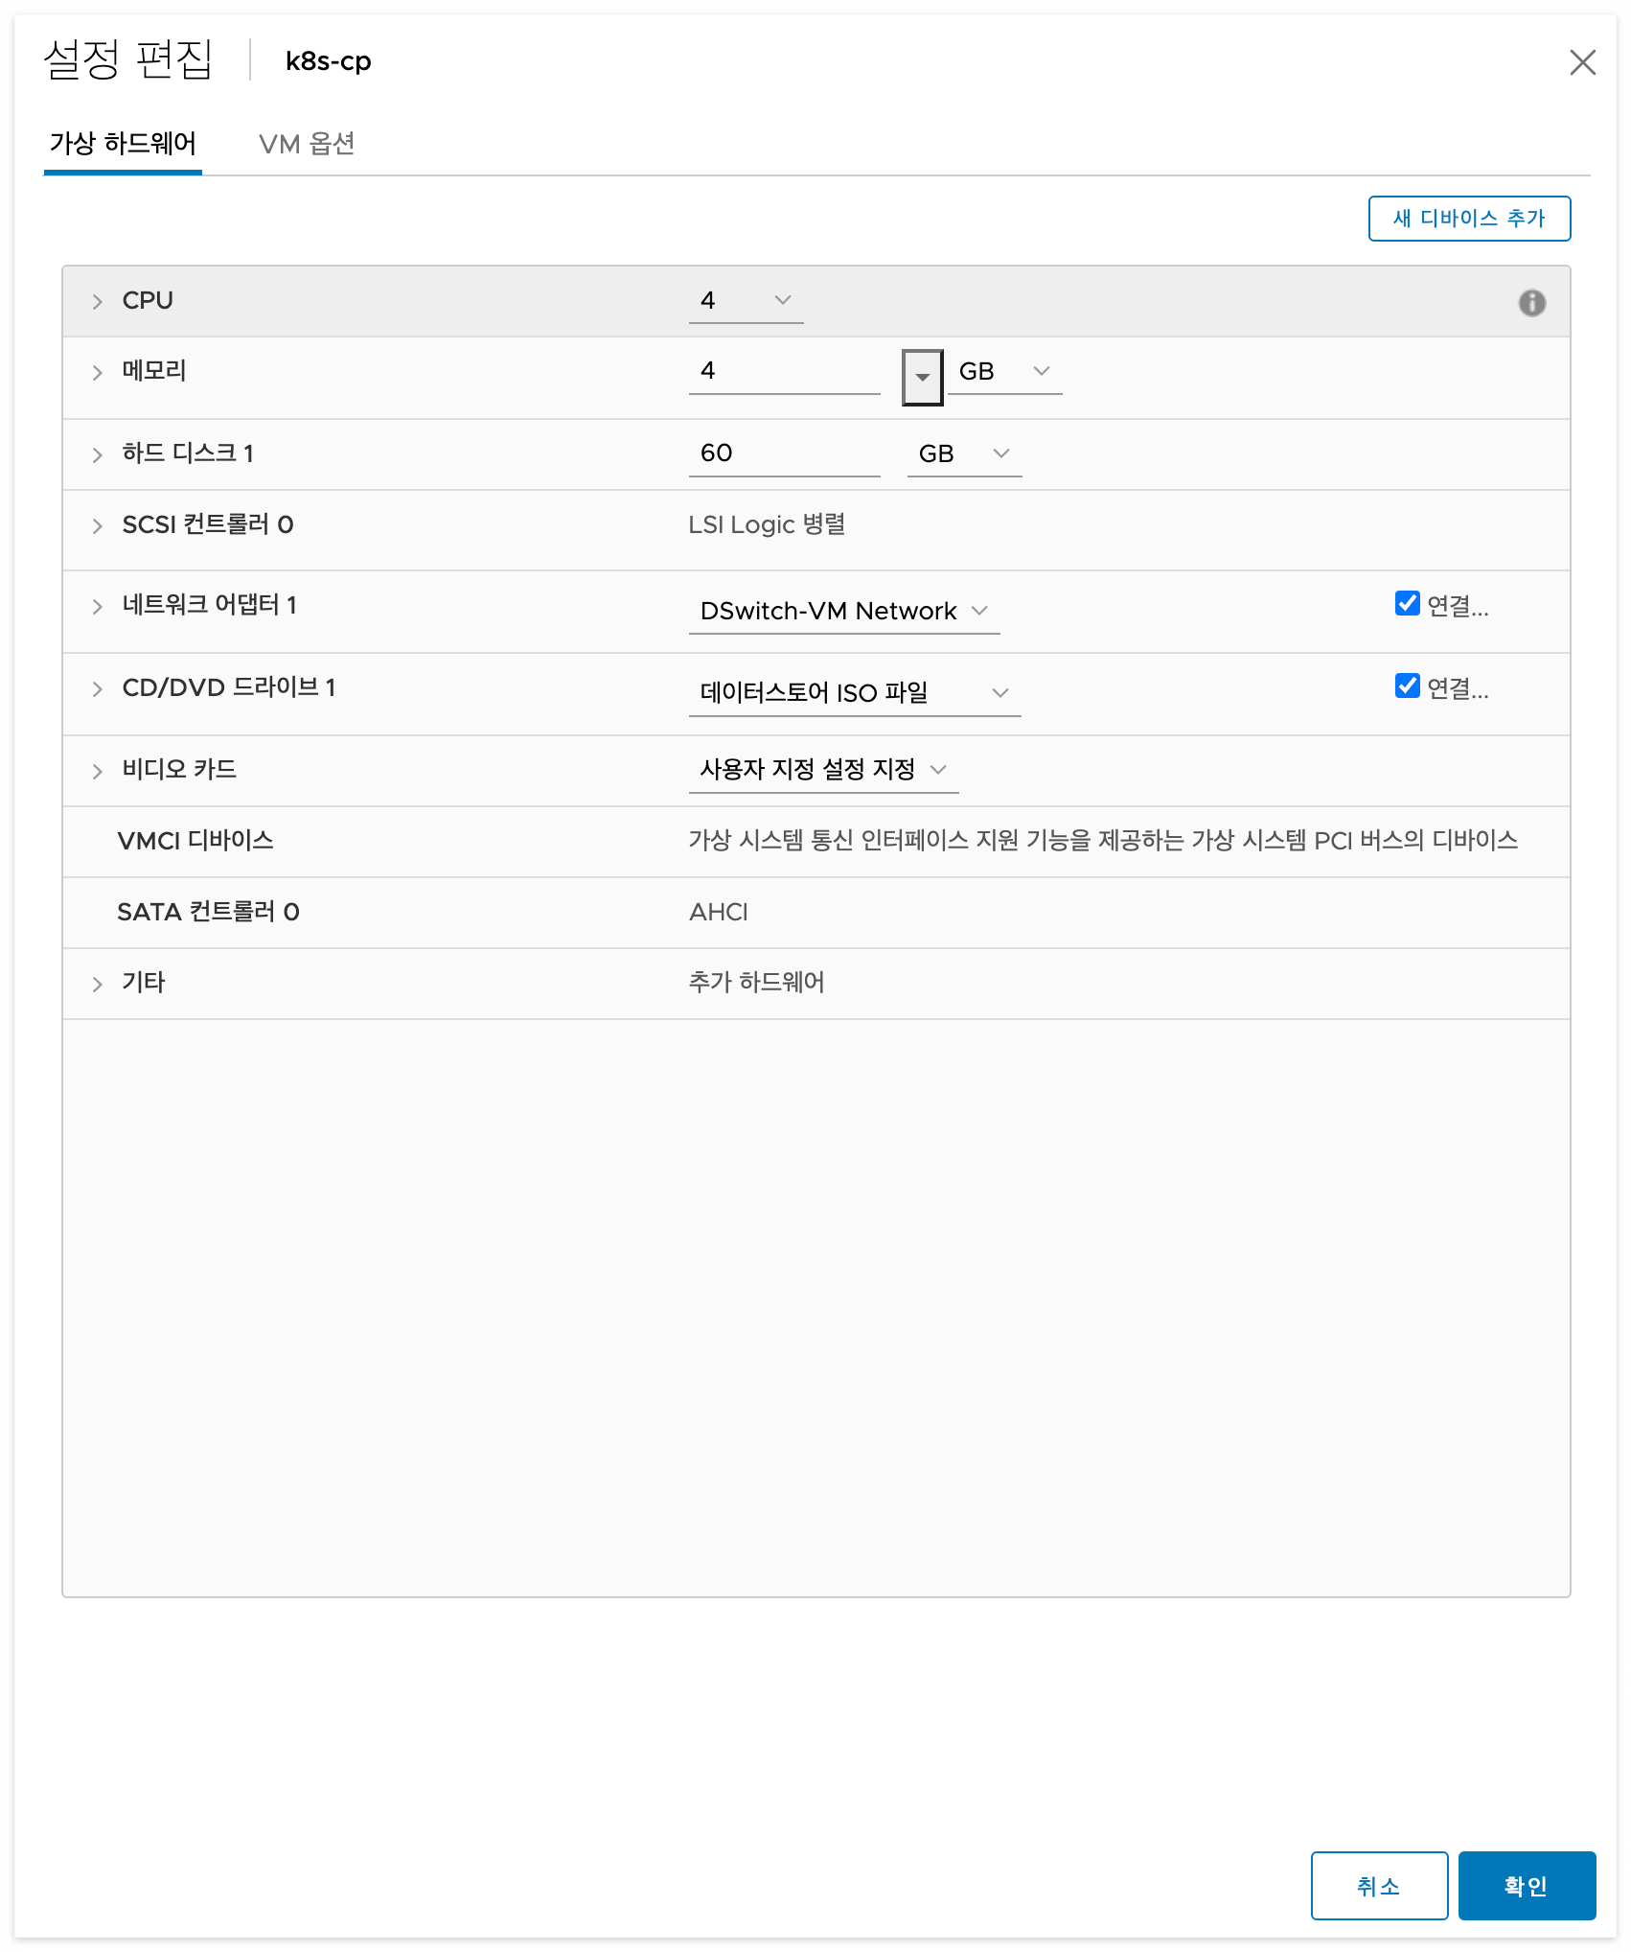Expand the CPU row
This screenshot has height=1952, width=1631.
click(97, 302)
